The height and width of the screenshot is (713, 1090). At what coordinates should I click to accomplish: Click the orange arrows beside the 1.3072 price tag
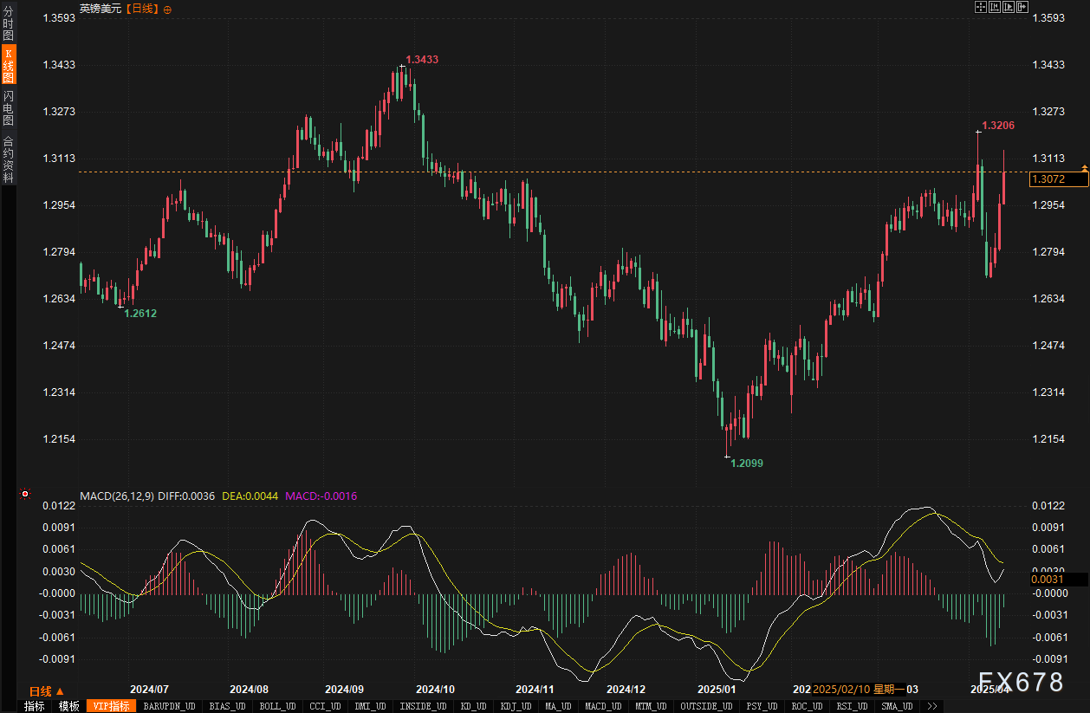1084,167
